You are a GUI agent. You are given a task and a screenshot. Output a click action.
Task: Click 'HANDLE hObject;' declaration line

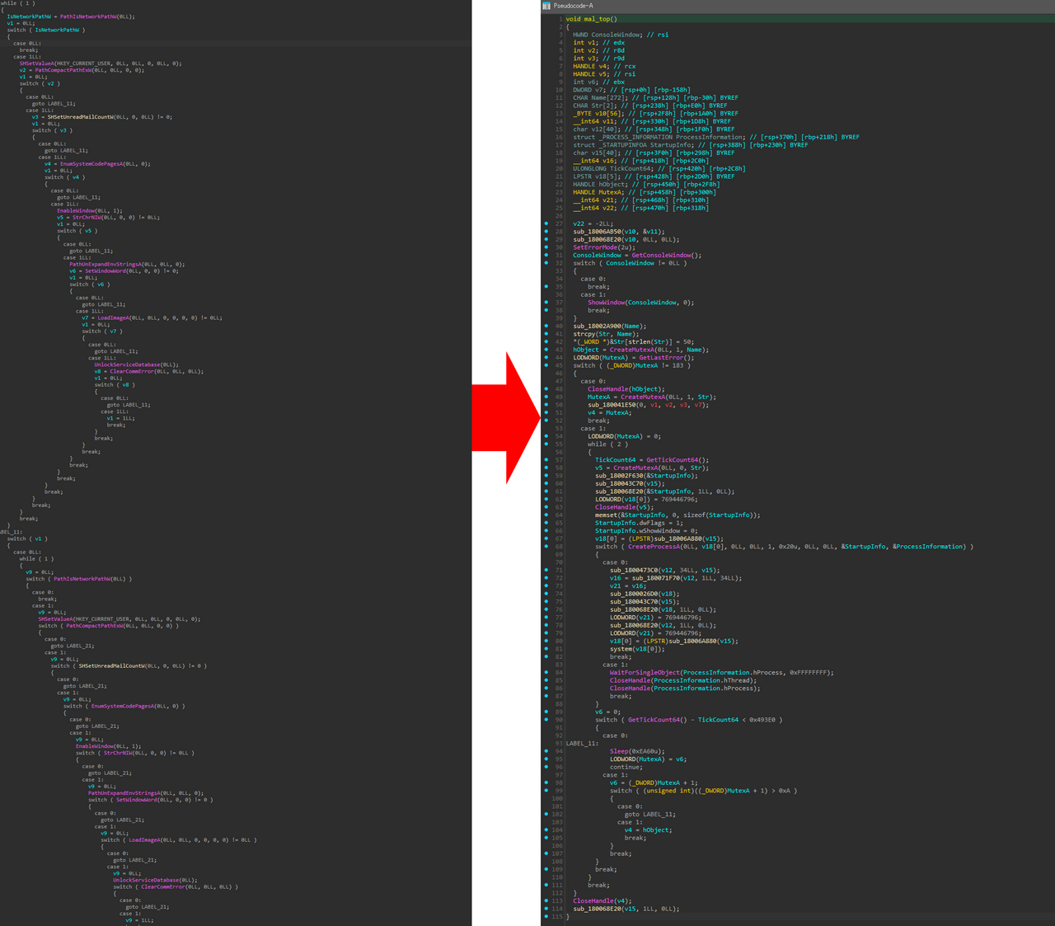coord(646,185)
